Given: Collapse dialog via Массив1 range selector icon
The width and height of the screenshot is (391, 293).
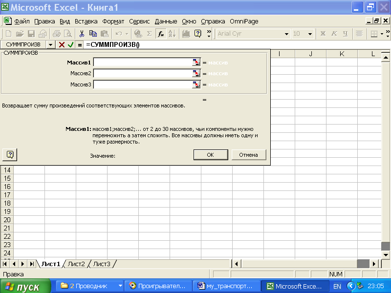Looking at the screenshot, I should [x=196, y=63].
